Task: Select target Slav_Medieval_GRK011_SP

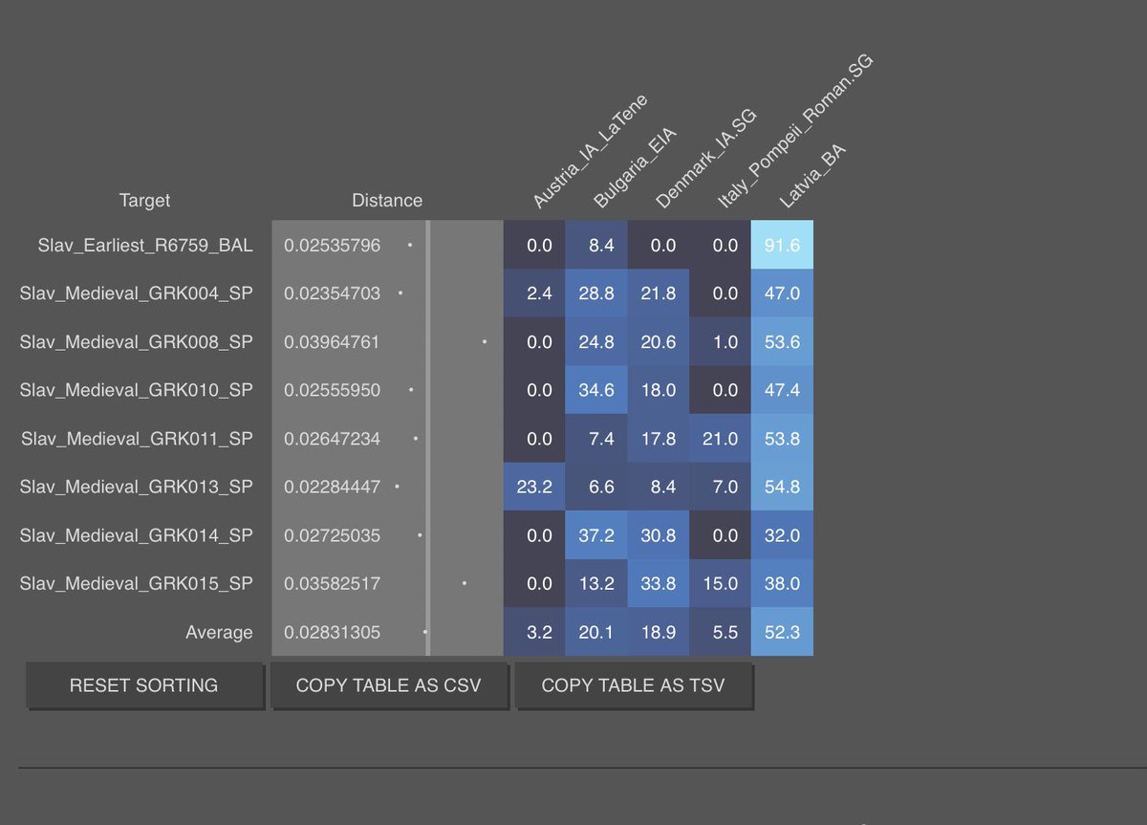Action: (137, 439)
